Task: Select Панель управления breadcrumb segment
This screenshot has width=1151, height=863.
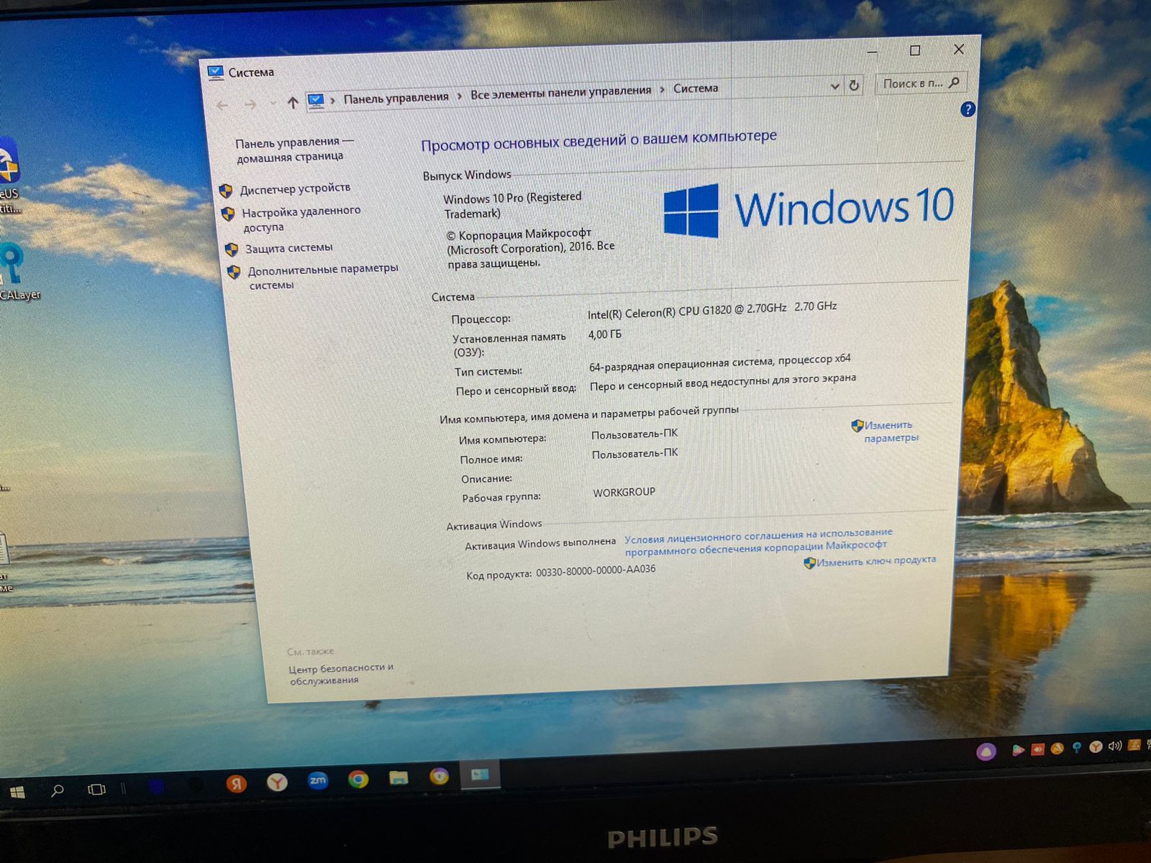Action: (x=396, y=98)
